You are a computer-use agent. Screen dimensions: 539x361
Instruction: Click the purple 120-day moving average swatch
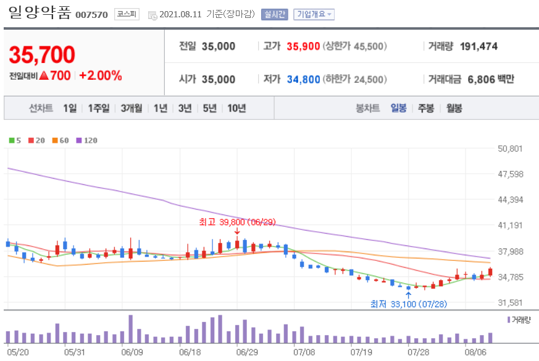79,140
